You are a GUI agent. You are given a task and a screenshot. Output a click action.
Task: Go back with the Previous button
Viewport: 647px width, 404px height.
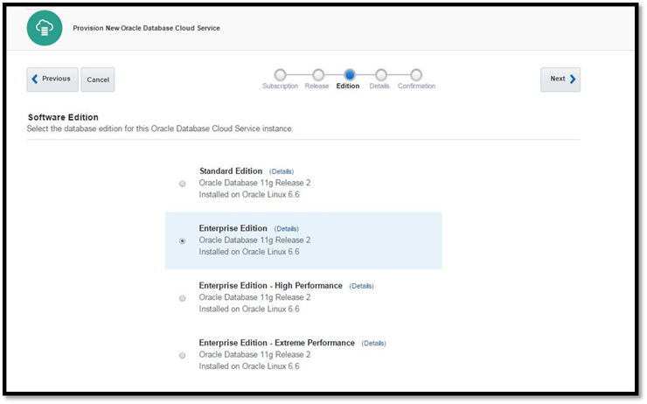[52, 80]
